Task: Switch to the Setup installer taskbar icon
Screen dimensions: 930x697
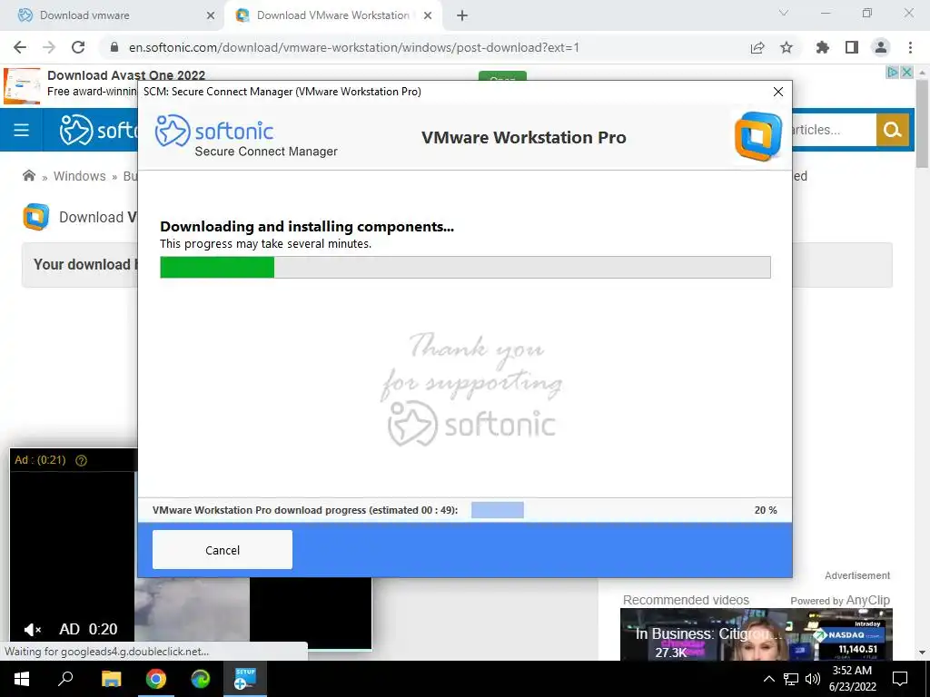Action: pos(245,679)
